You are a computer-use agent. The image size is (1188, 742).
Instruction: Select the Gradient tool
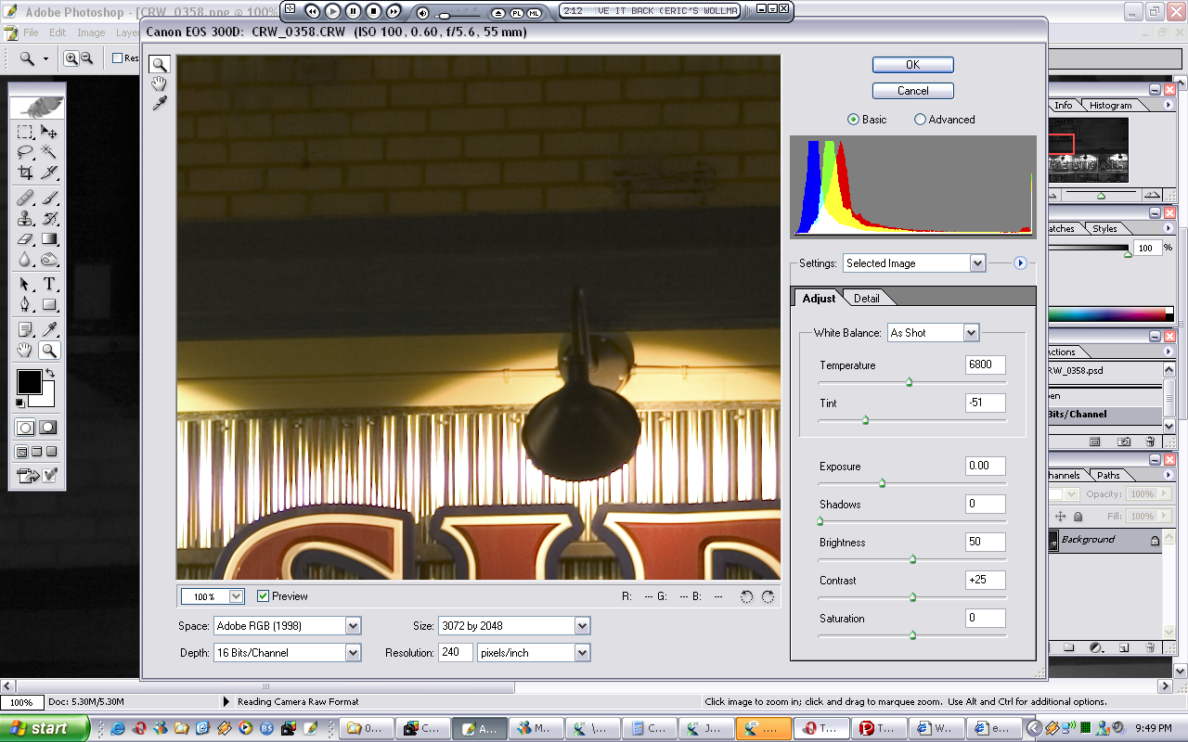point(49,238)
